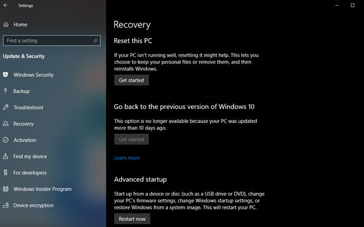Click the Windows Security shield icon
Image resolution: width=364 pixels, height=227 pixels.
pyautogui.click(x=6, y=75)
